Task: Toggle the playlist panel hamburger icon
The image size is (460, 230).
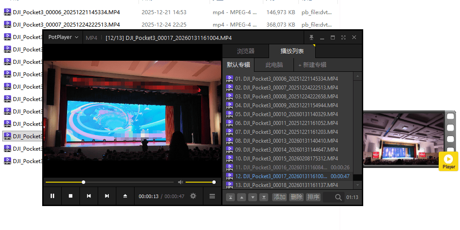Action: (212, 196)
